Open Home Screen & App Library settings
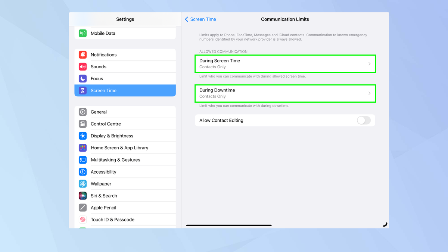 click(125, 148)
